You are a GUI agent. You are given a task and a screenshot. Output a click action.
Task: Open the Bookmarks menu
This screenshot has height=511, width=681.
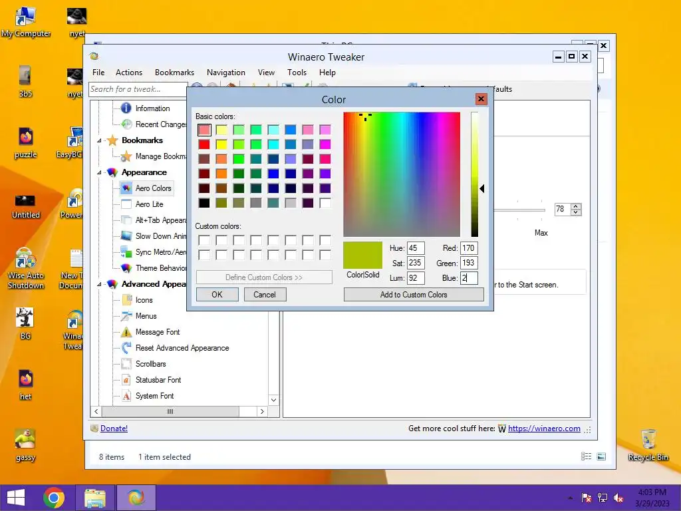[175, 73]
